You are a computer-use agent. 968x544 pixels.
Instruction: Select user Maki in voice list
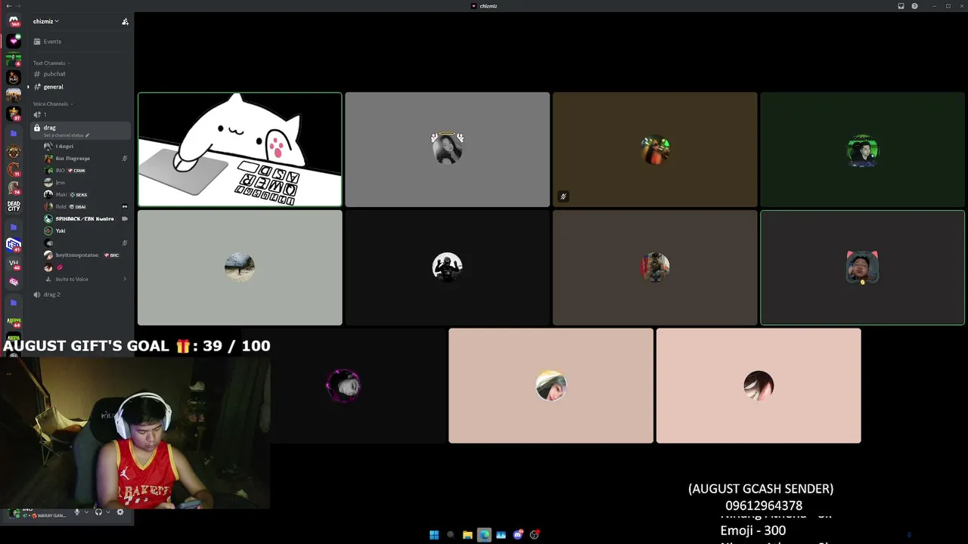click(85, 195)
